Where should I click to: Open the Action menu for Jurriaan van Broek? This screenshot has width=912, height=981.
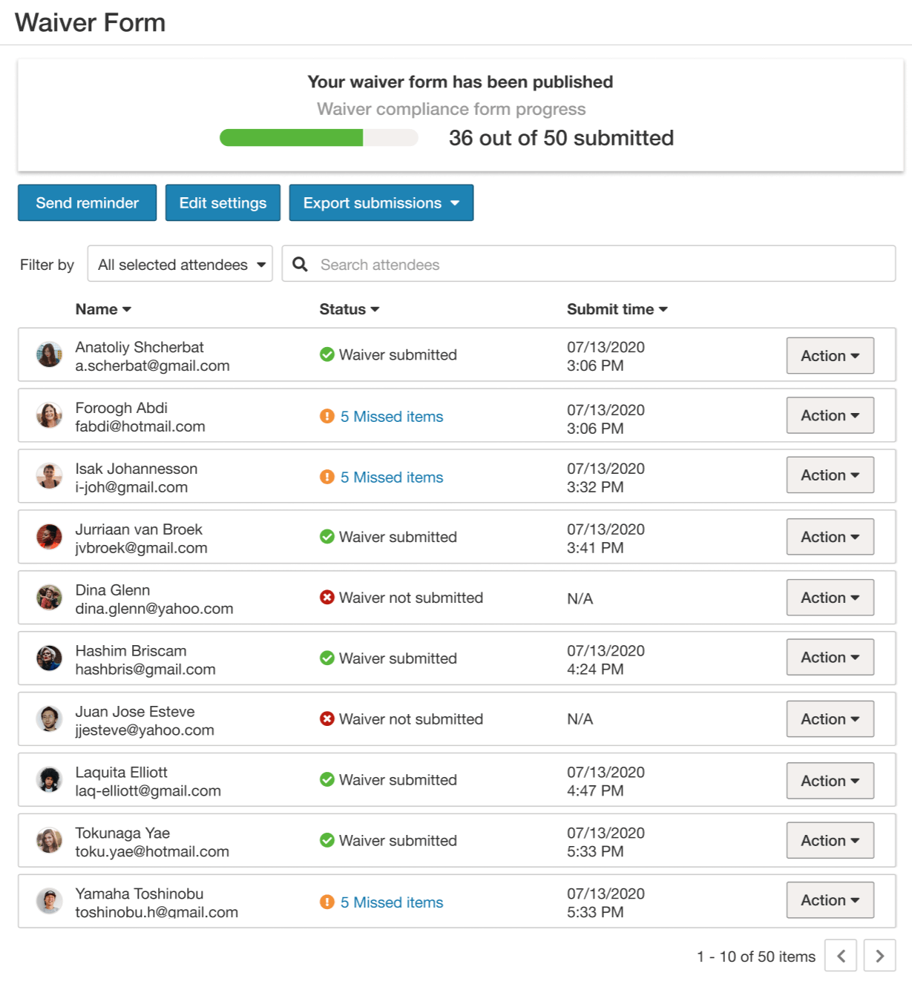tap(830, 536)
